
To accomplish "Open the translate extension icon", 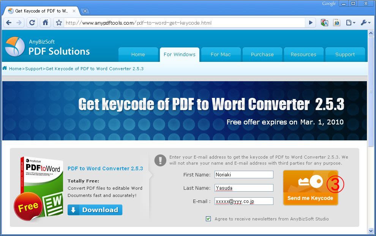I will (x=324, y=23).
